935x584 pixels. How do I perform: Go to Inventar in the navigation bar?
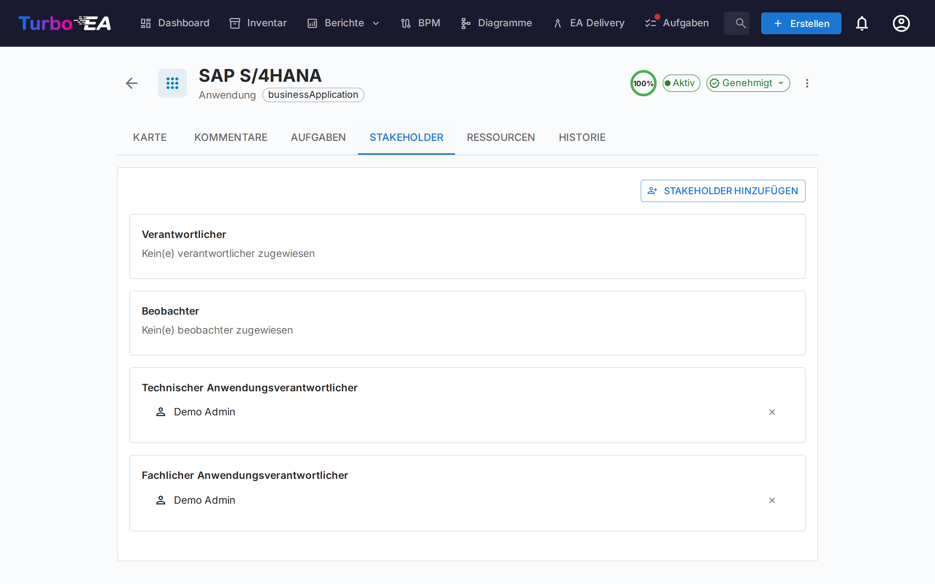pos(258,23)
